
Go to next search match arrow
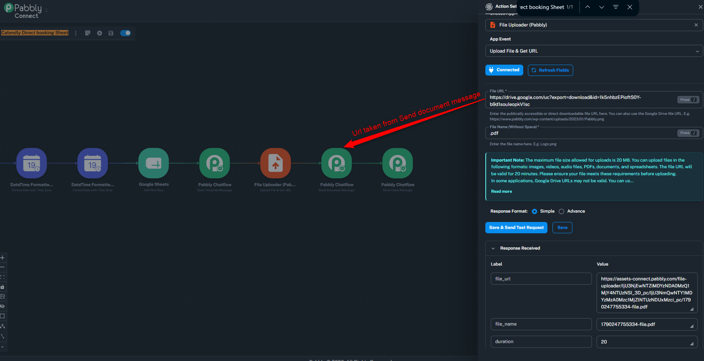pyautogui.click(x=602, y=7)
